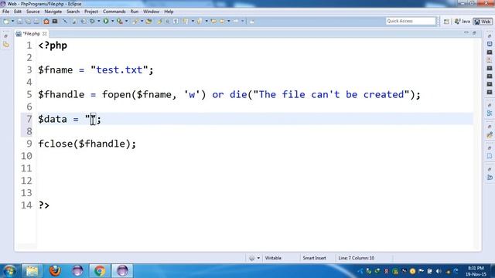
Task: Close the File.php tab
Action: click(x=45, y=33)
